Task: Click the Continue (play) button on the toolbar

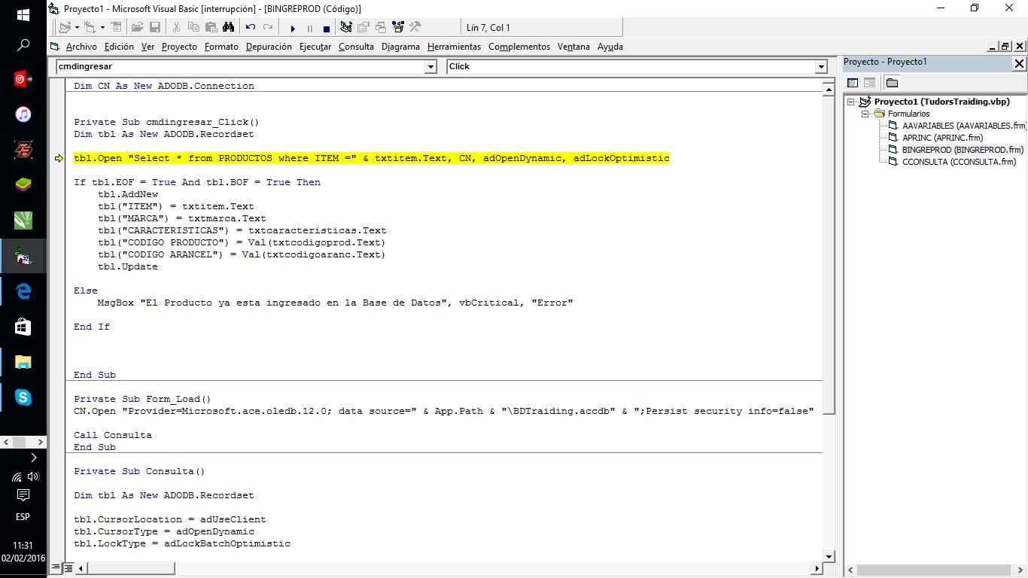Action: [x=292, y=27]
